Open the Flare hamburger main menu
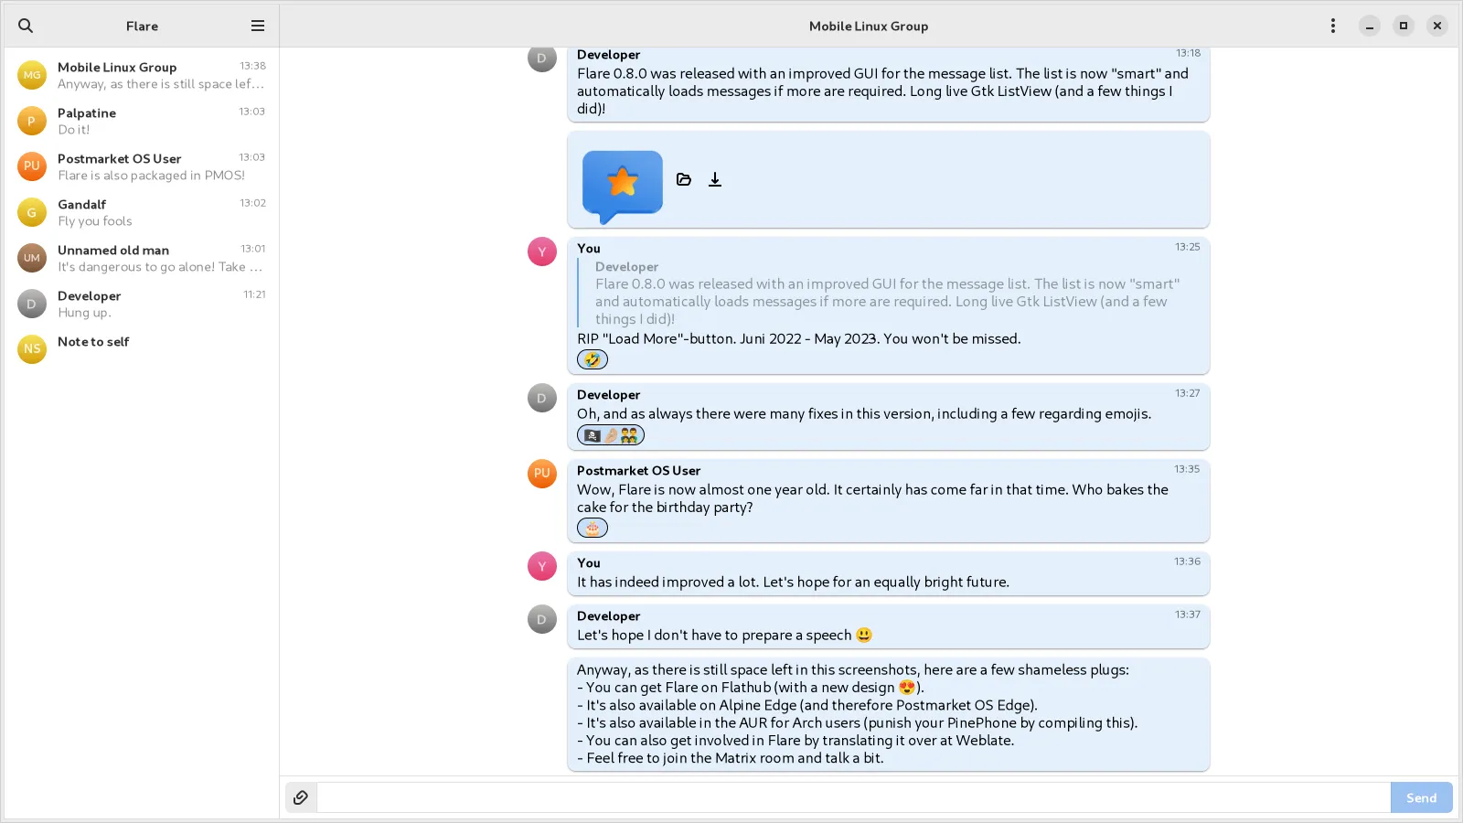 pos(258,26)
